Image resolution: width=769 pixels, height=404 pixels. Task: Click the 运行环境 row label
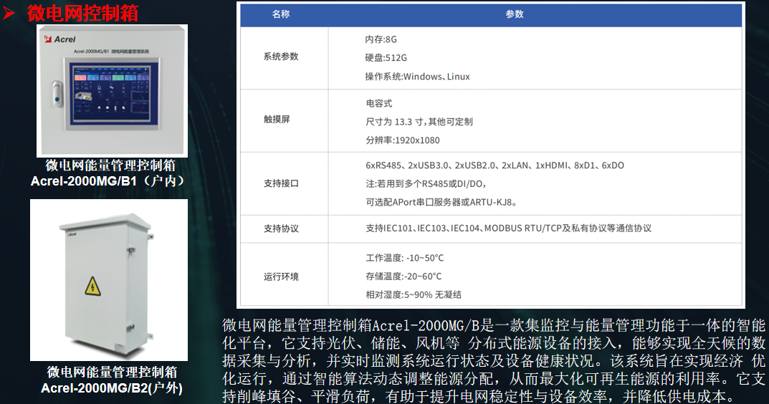(281, 276)
